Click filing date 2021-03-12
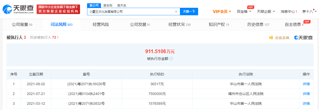 point(36,103)
